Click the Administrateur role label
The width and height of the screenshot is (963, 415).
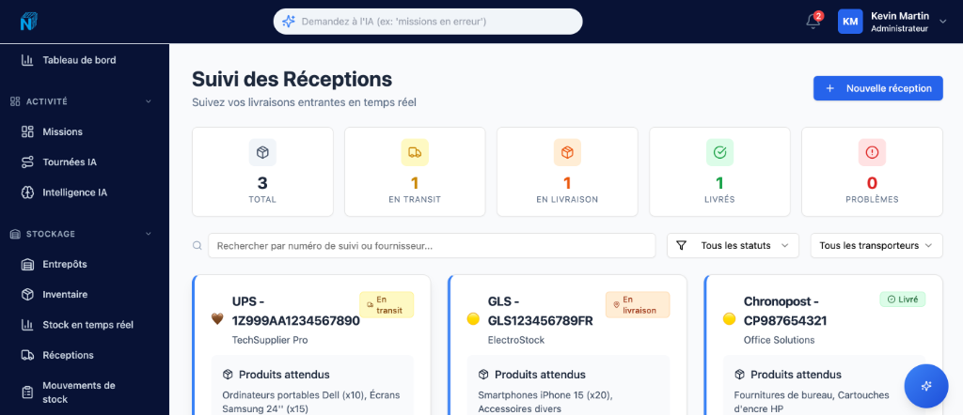coord(899,29)
